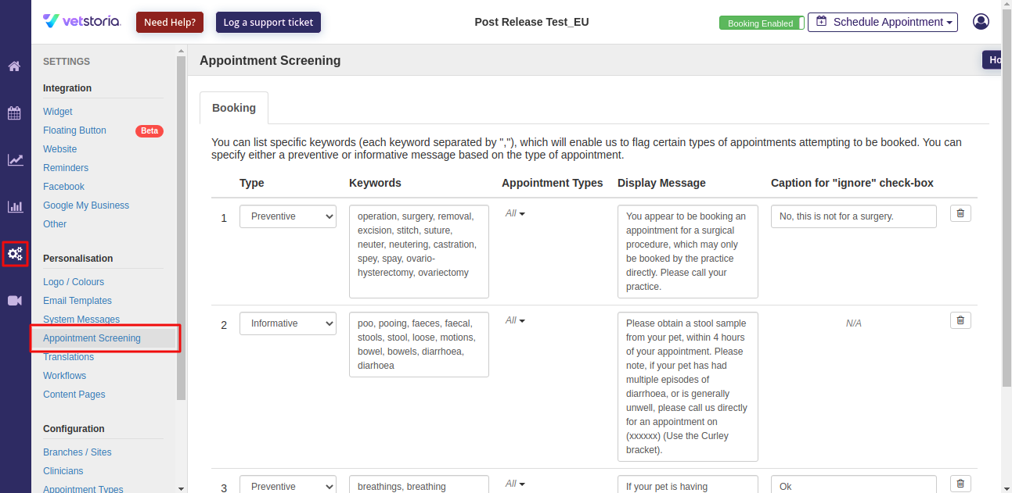This screenshot has width=1012, height=493.
Task: Click 'N/A' caption in rule 2
Action: pos(854,323)
